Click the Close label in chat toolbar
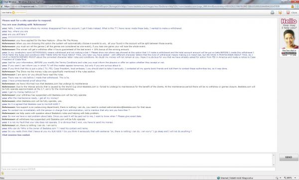Viewport: 299px width, 180px height. coord(294,12)
